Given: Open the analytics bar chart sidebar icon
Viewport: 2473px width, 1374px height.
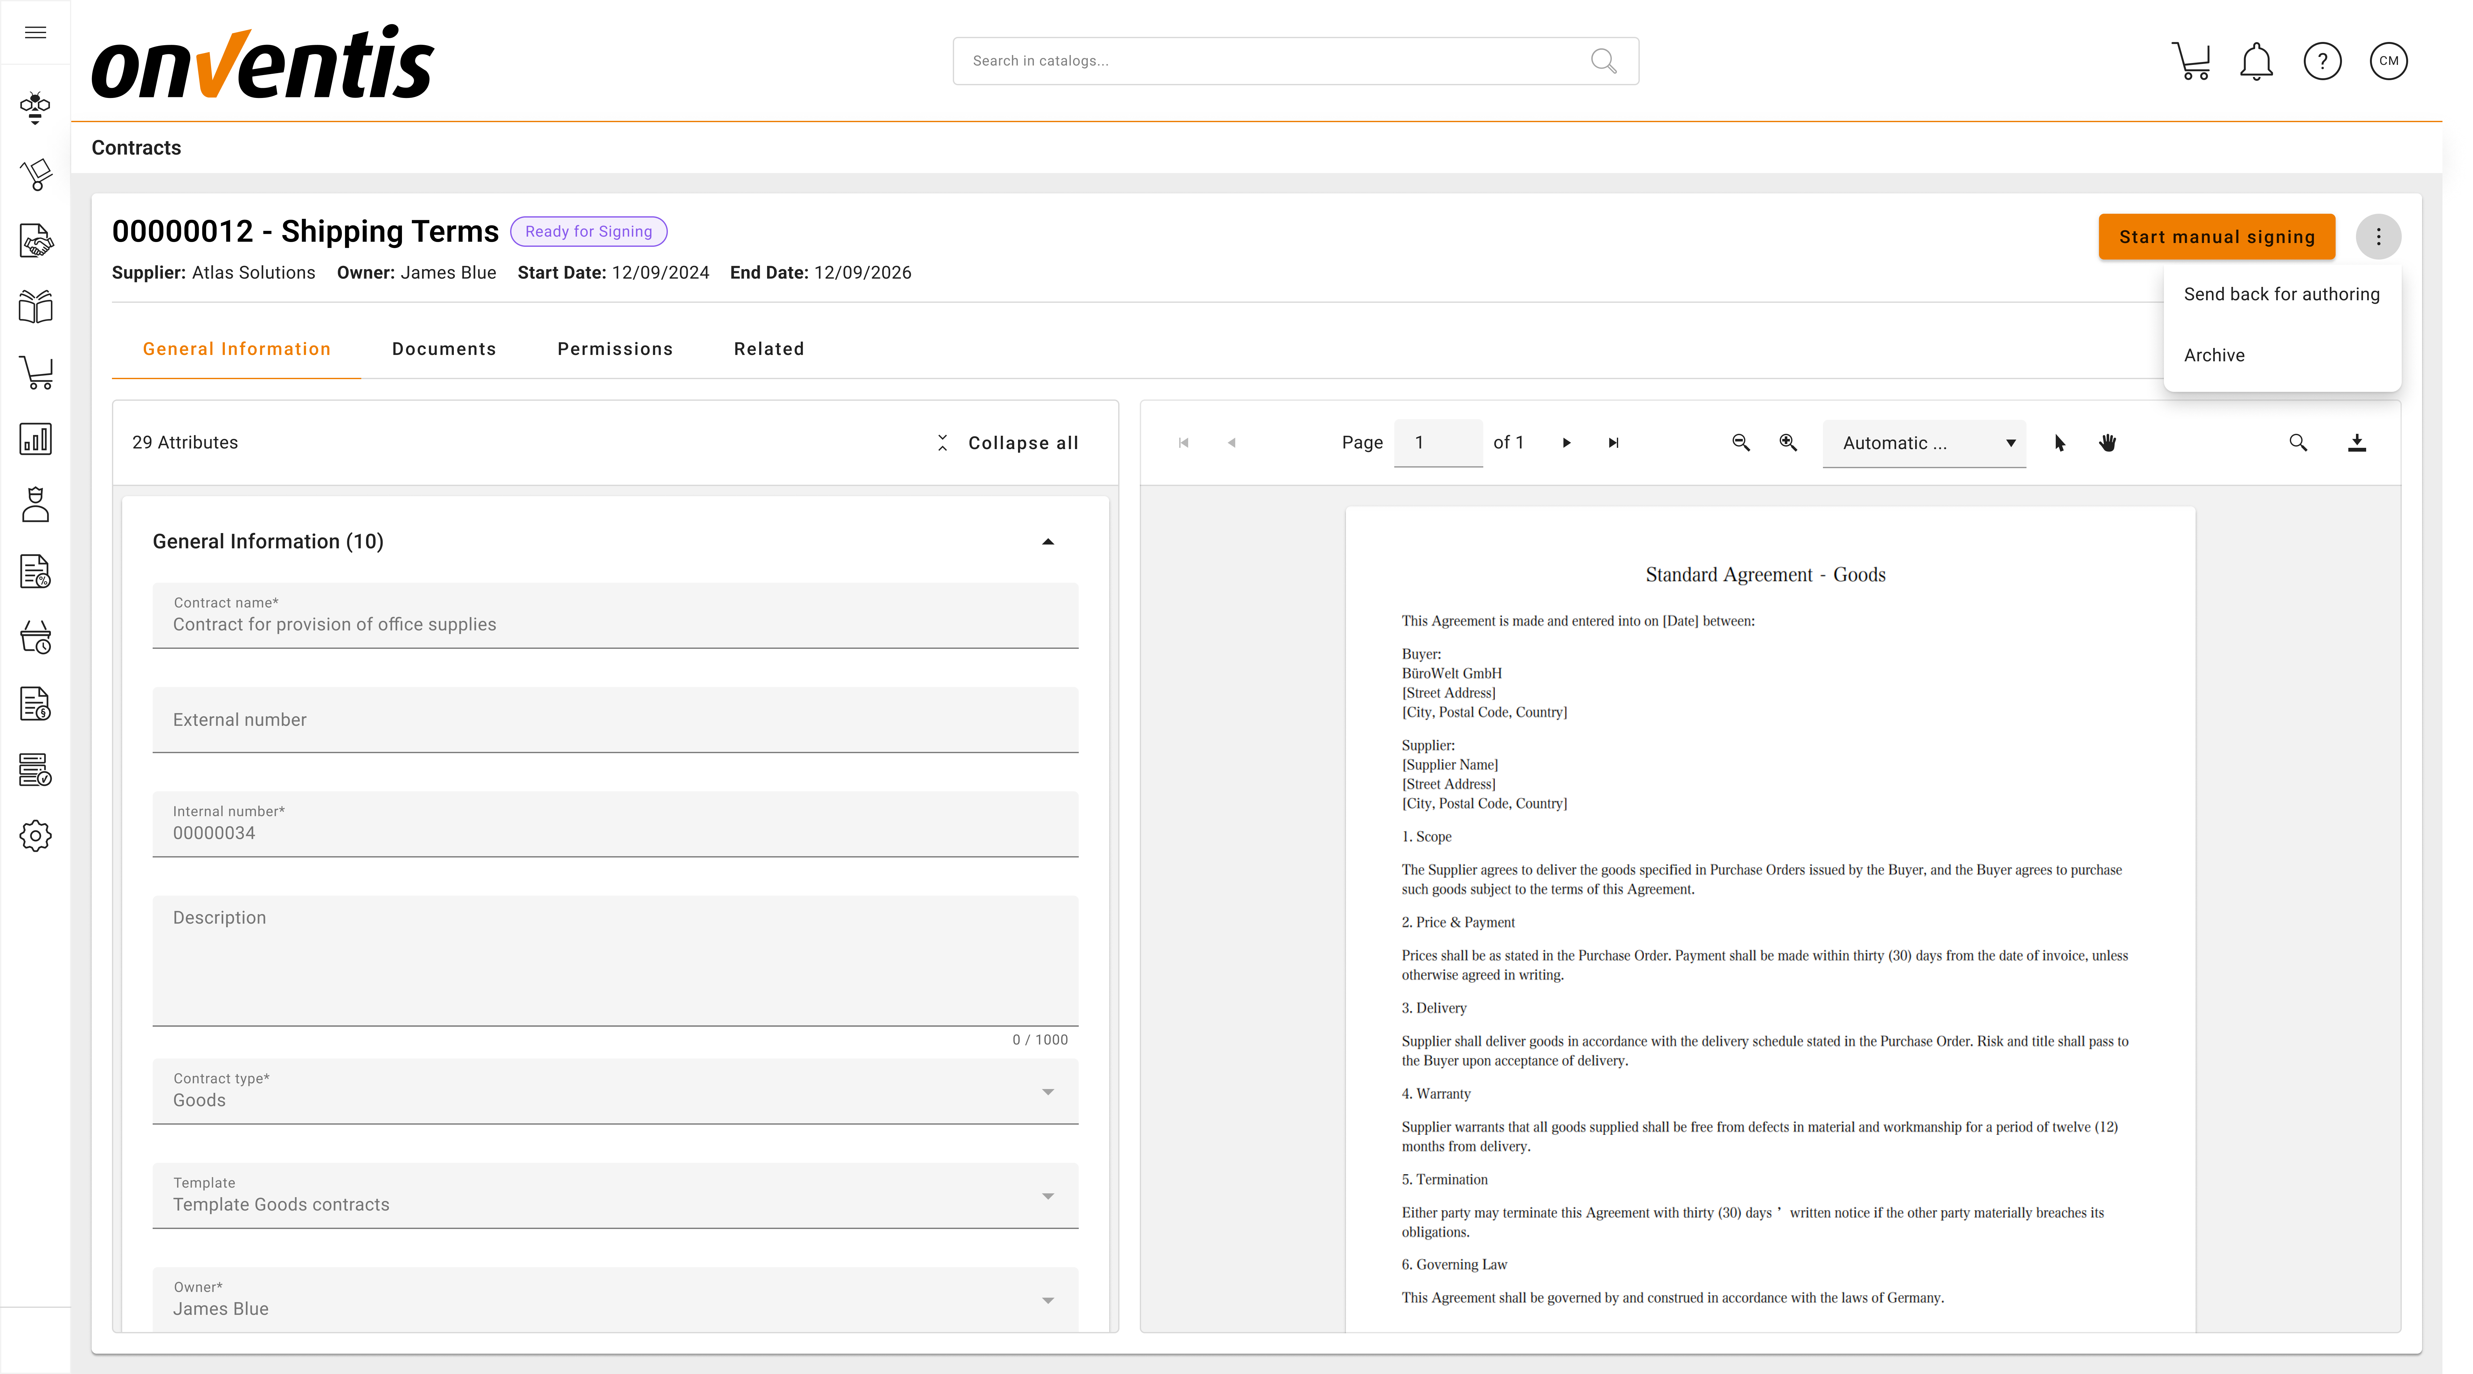Looking at the screenshot, I should (36, 439).
